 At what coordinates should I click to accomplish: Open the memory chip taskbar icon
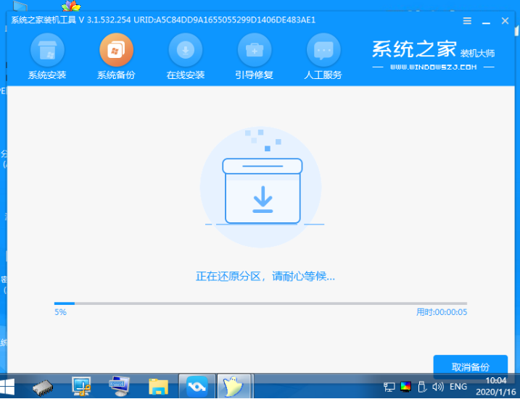[x=43, y=387]
